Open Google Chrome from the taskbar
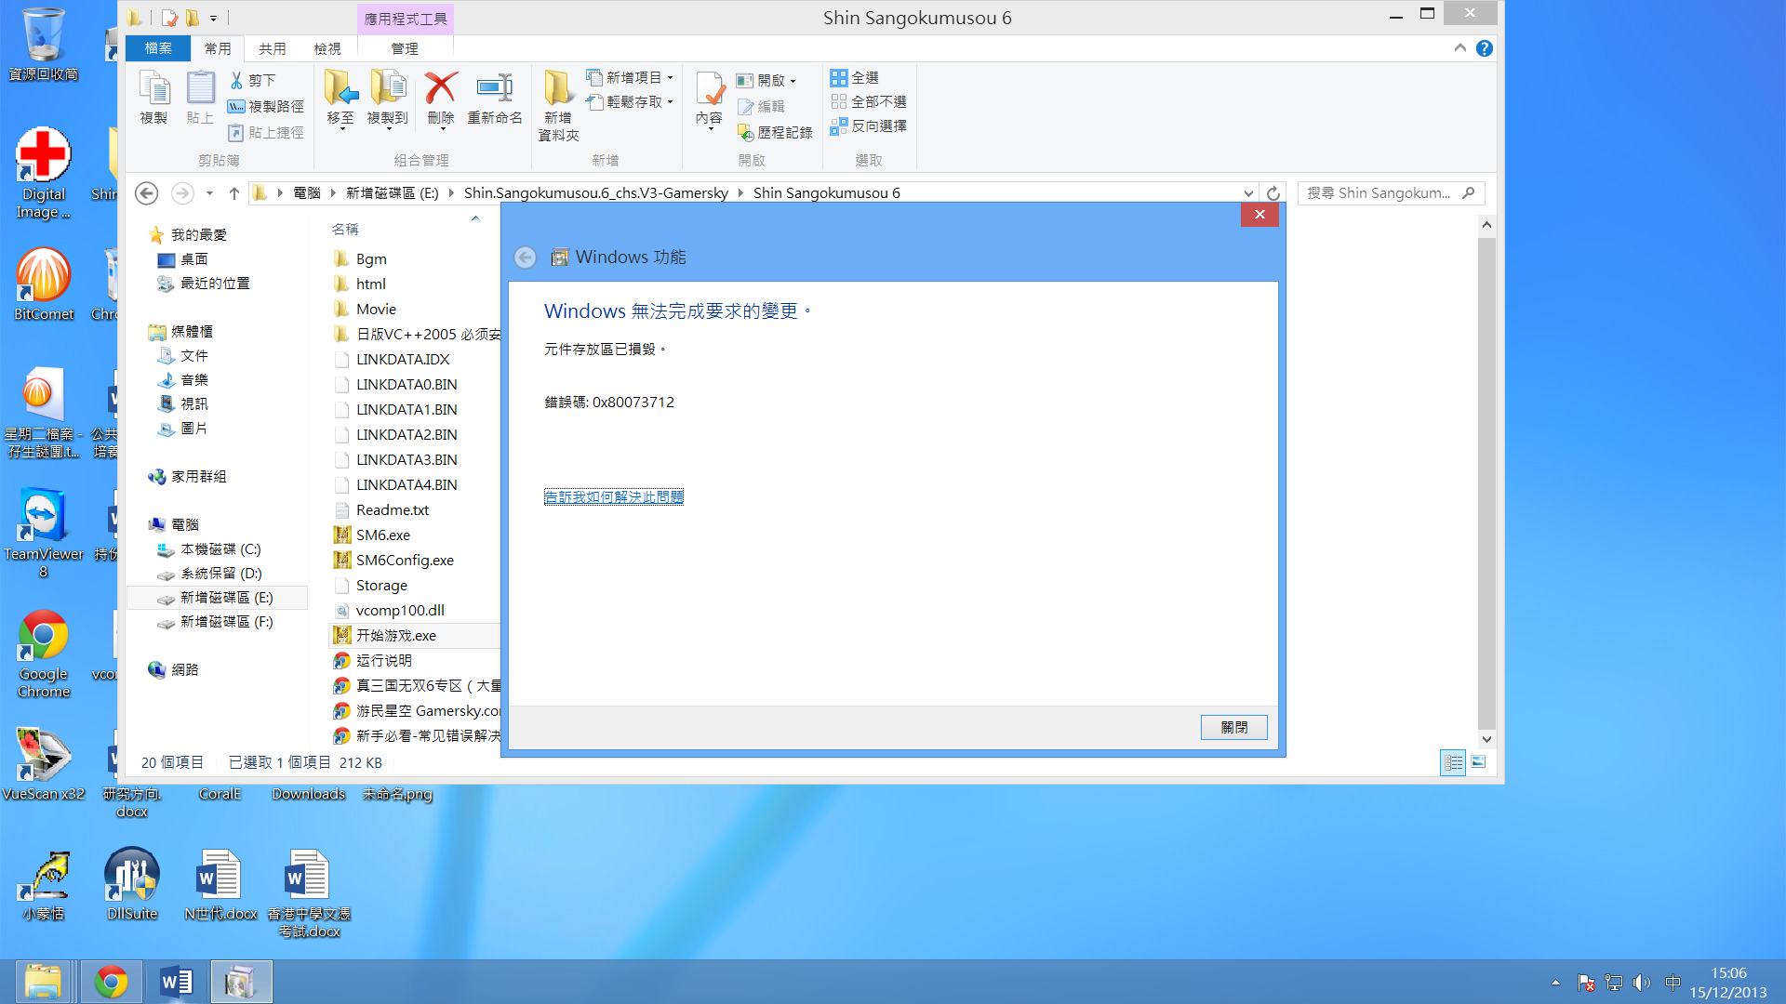This screenshot has height=1004, width=1786. [x=111, y=982]
